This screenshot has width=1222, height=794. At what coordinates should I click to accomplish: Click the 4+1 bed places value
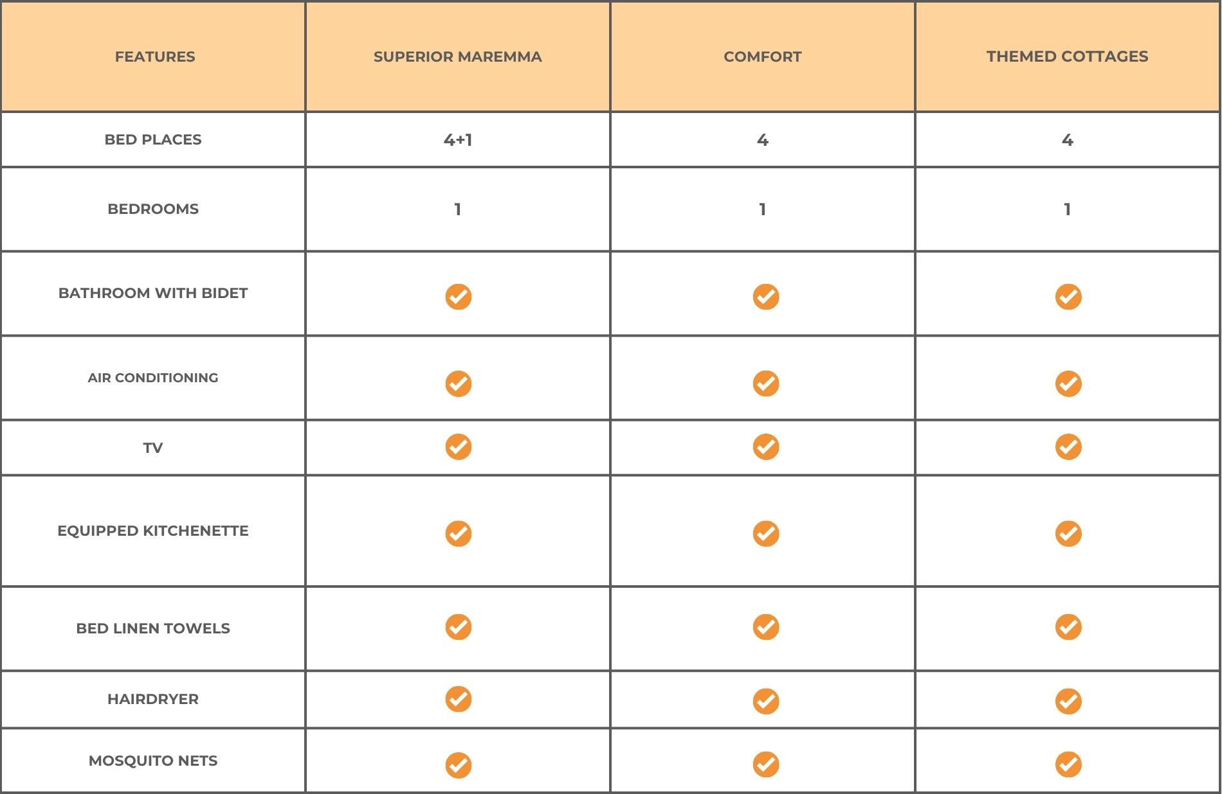[x=458, y=140]
